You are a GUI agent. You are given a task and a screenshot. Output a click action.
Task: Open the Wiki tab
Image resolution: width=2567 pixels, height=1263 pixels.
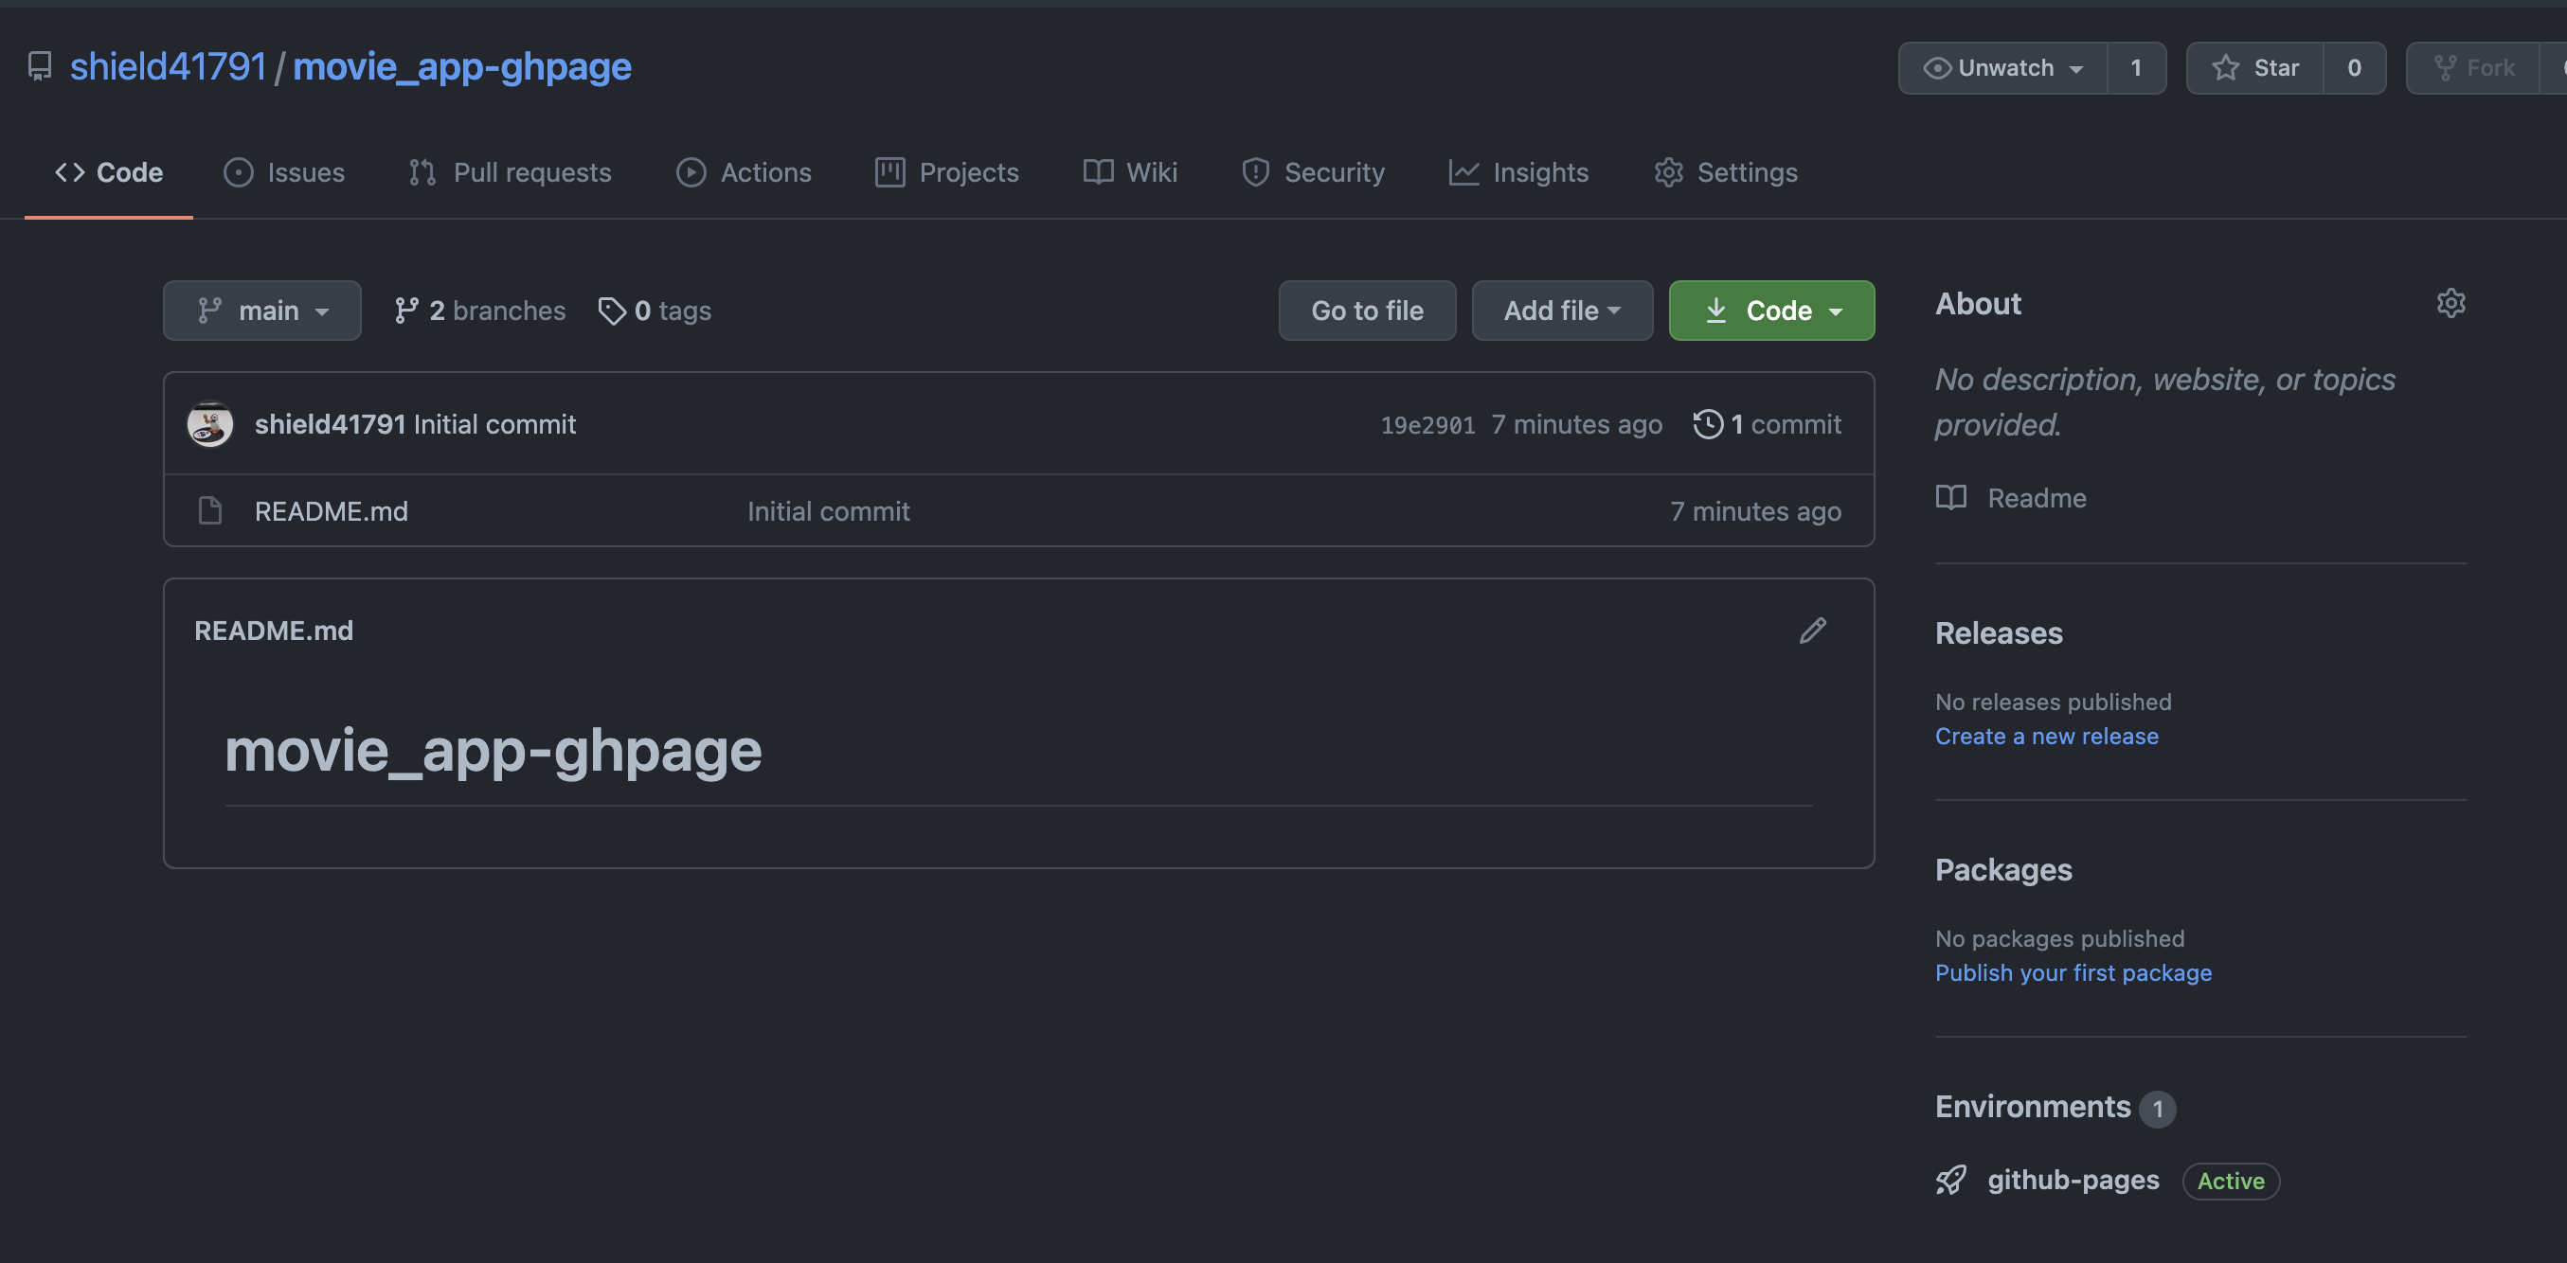pos(1130,172)
